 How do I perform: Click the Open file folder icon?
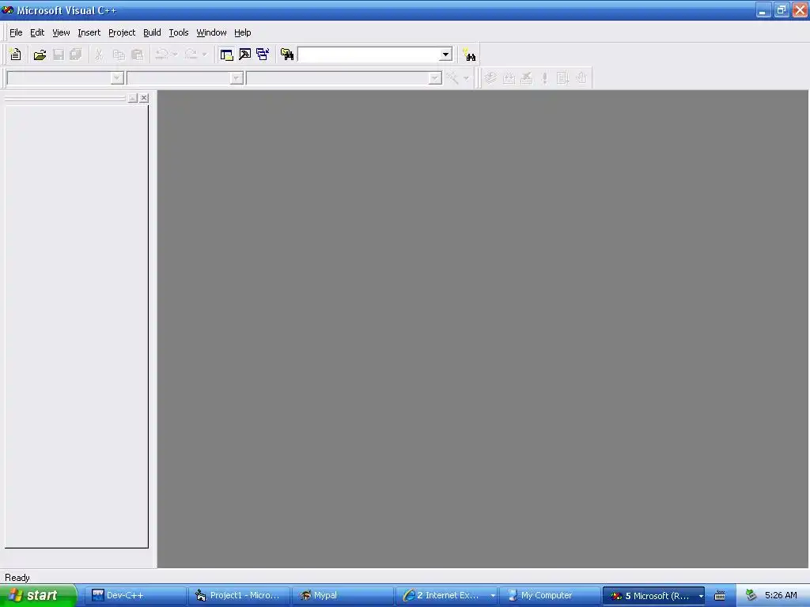(40, 55)
